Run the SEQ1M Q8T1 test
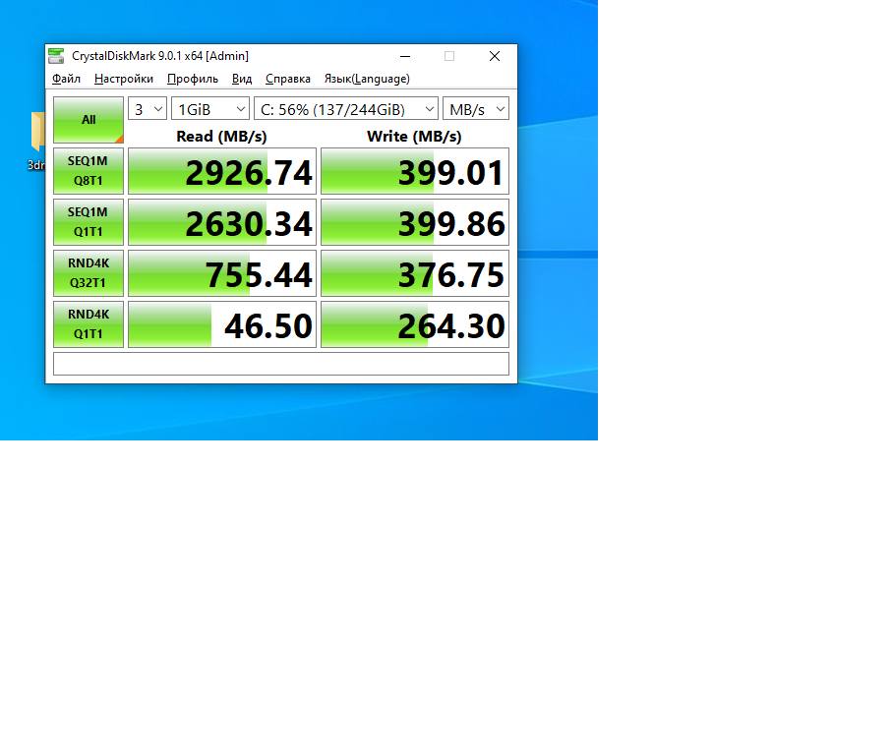890x756 pixels. tap(89, 171)
